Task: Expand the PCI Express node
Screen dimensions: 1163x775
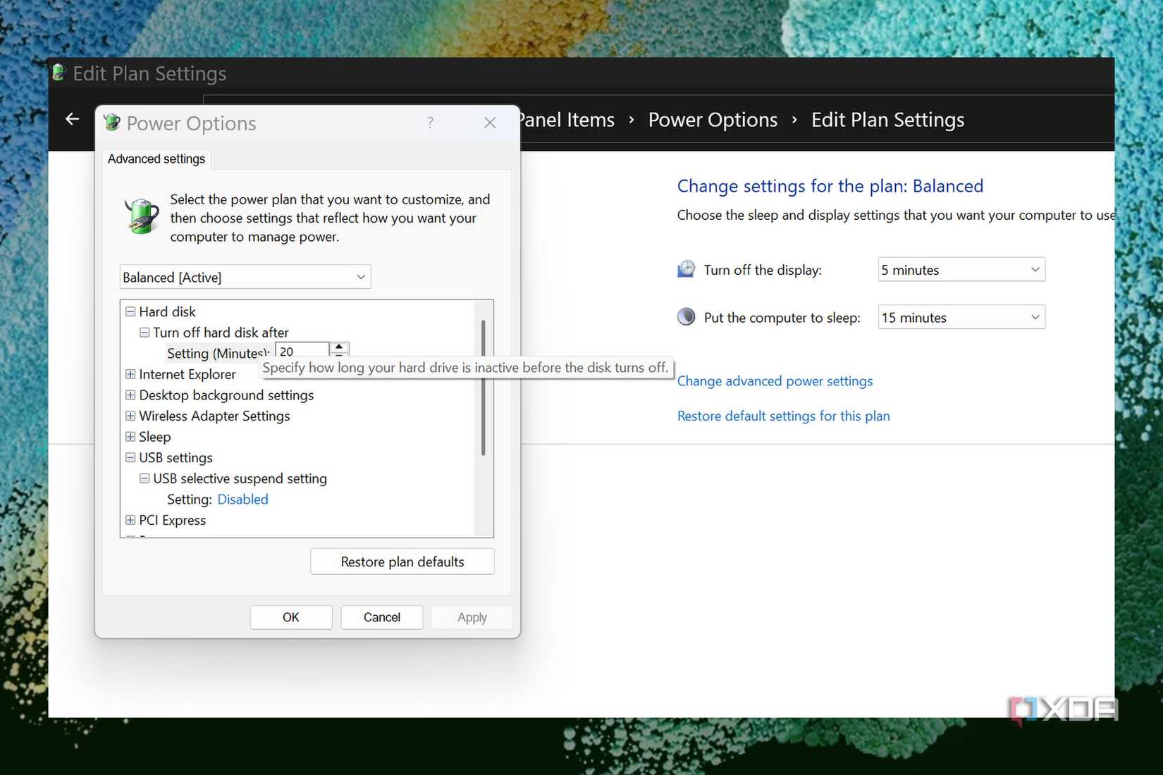Action: (130, 520)
